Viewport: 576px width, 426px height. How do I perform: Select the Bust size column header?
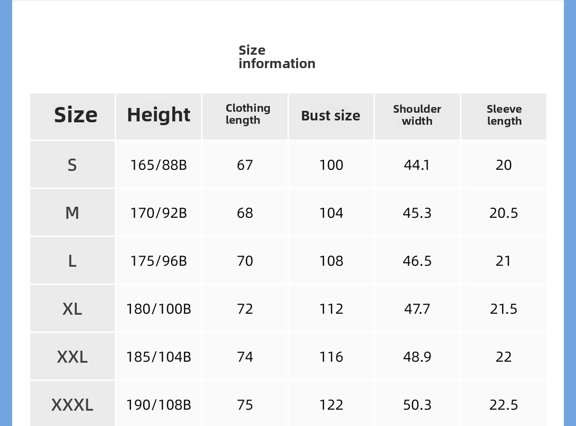click(331, 116)
